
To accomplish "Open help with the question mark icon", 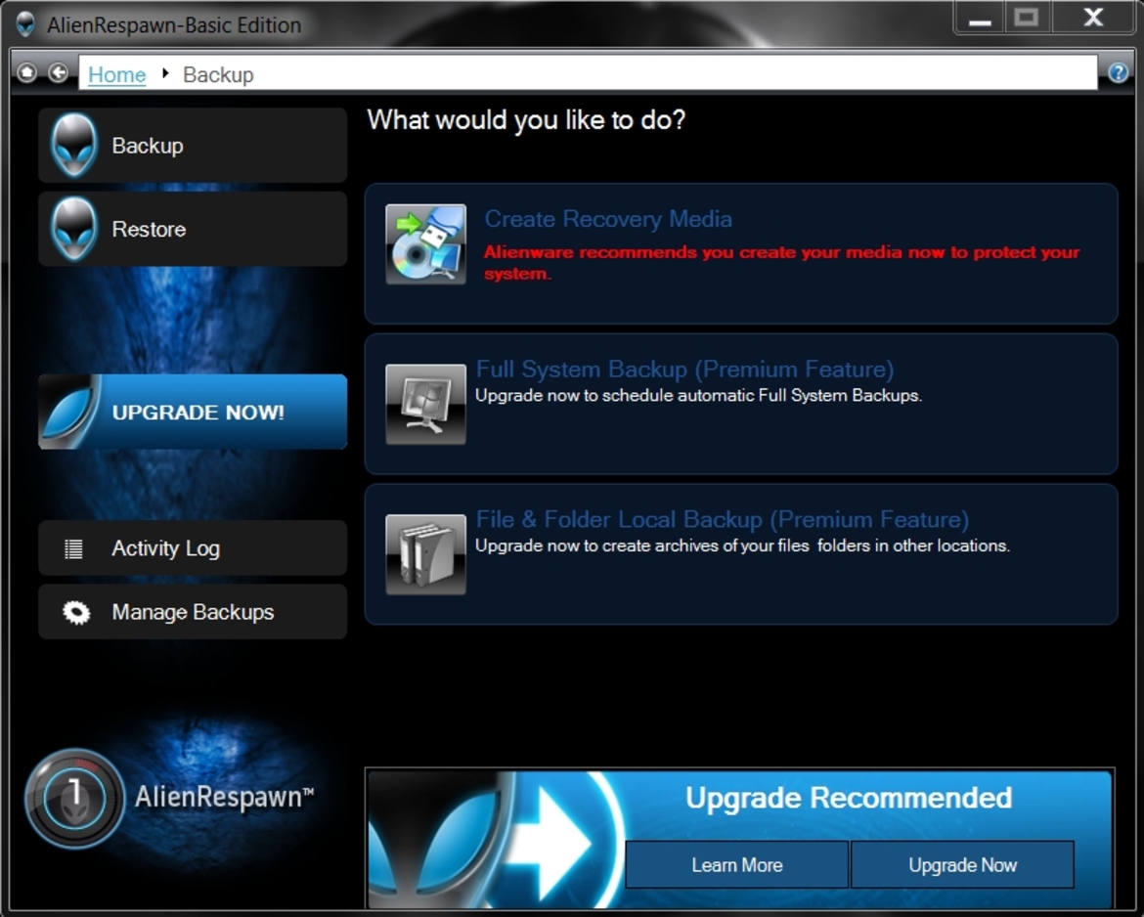I will click(1119, 72).
